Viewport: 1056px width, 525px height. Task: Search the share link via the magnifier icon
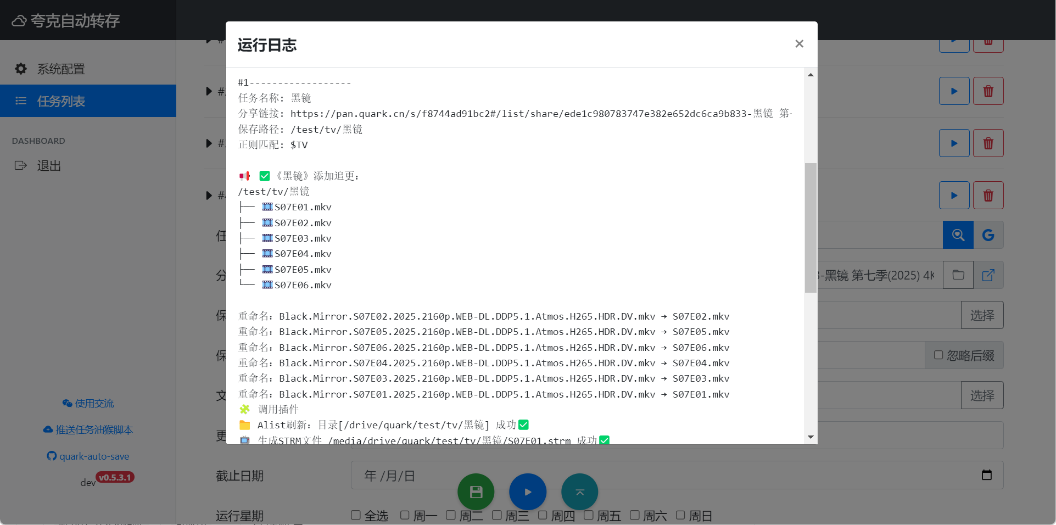(x=958, y=234)
